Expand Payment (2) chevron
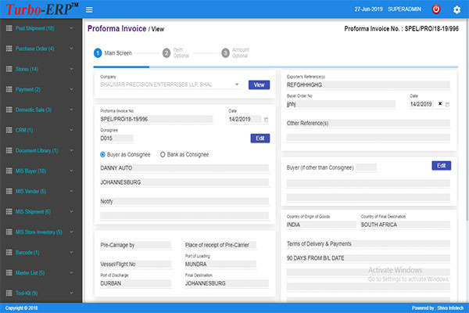The image size is (469, 313). point(71,89)
